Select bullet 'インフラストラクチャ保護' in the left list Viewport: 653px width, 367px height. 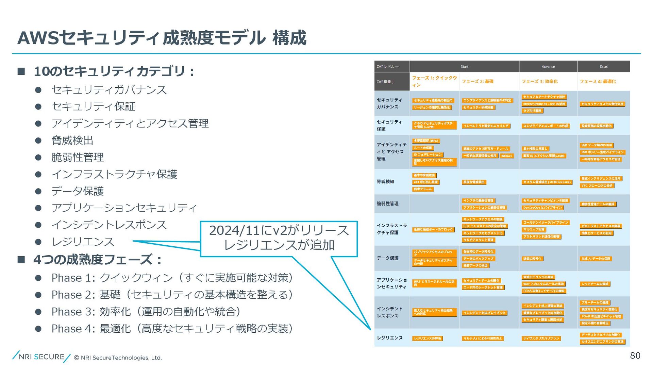point(114,174)
